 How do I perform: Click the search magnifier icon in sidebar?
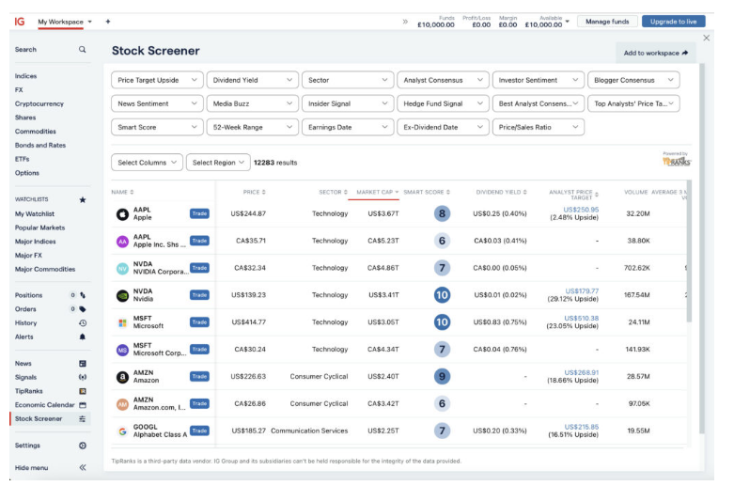coord(83,50)
